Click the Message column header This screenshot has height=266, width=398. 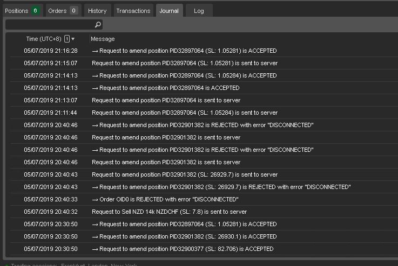click(103, 39)
